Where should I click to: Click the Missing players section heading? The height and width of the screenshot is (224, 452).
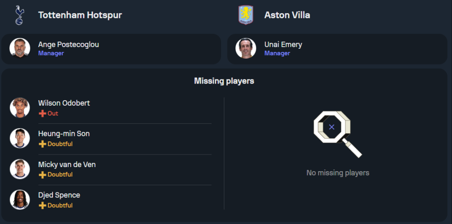[x=224, y=81]
